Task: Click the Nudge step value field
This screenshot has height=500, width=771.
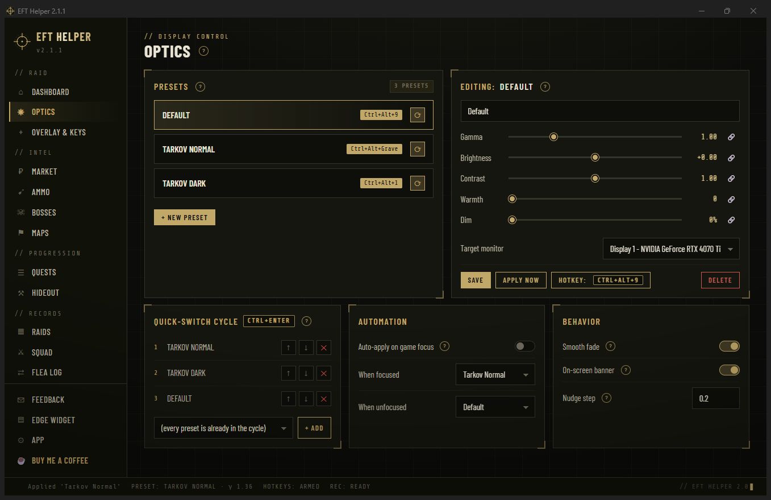Action: [716, 398]
